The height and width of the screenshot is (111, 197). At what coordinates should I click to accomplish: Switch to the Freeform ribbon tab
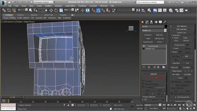(21, 15)
